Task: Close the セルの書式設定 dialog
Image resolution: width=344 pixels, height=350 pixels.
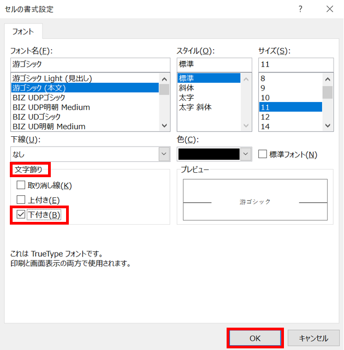Action: point(330,9)
